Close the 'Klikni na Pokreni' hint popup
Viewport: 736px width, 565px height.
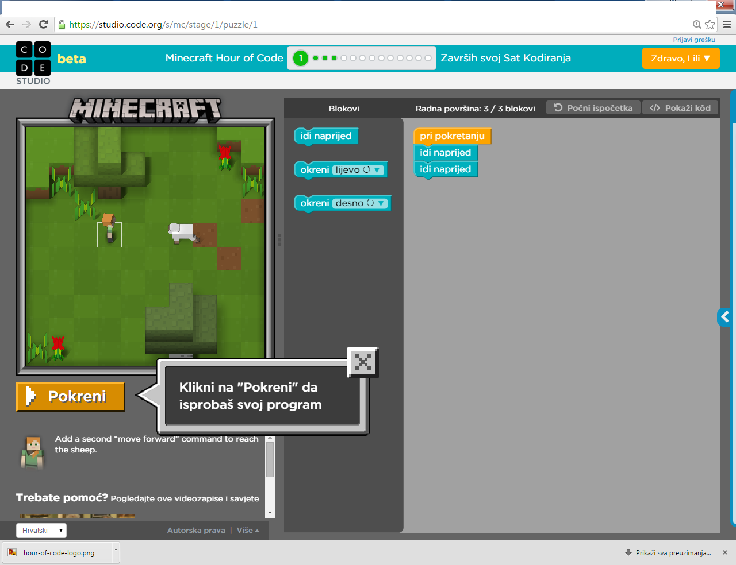click(x=363, y=362)
